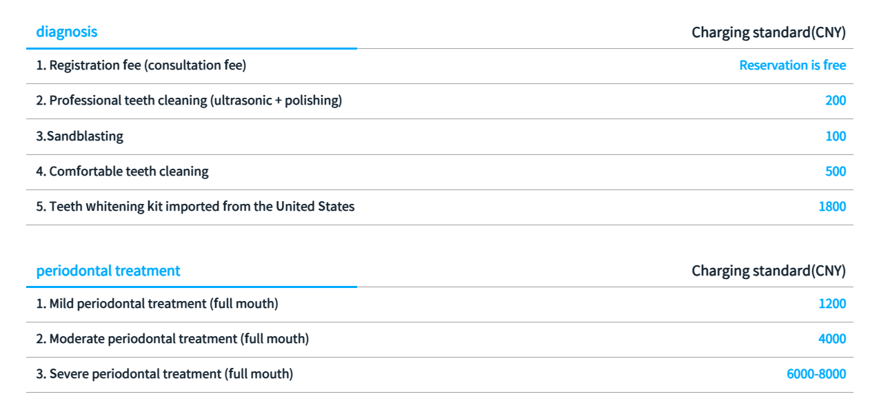Select Teeth whitening kit row text
The width and height of the screenshot is (879, 412).
[x=196, y=207]
